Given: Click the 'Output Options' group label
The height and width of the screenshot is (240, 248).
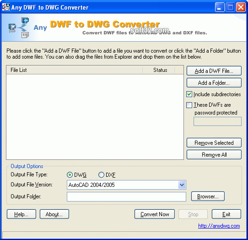Looking at the screenshot, I should [27, 166].
